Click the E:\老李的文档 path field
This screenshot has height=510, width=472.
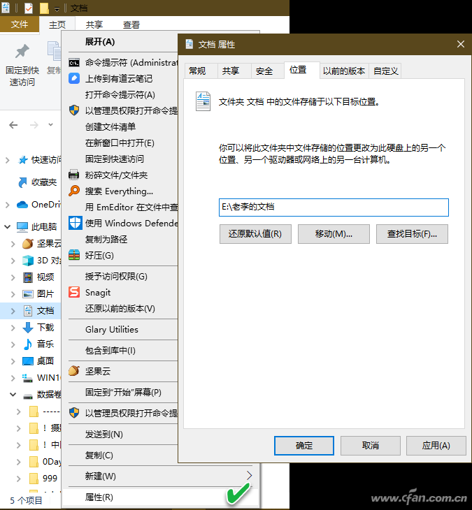[333, 207]
